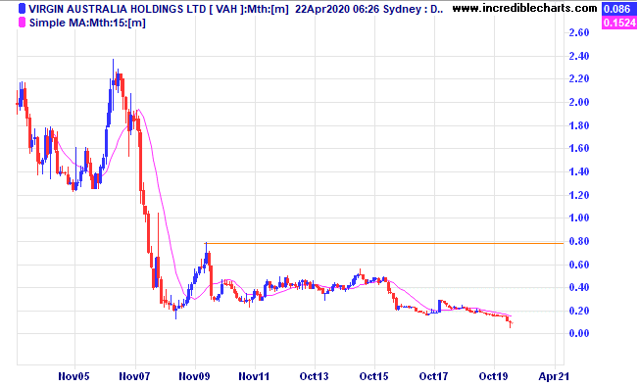This screenshot has width=638, height=387.
Task: Click the 1.80 price axis label
Action: pos(579,125)
